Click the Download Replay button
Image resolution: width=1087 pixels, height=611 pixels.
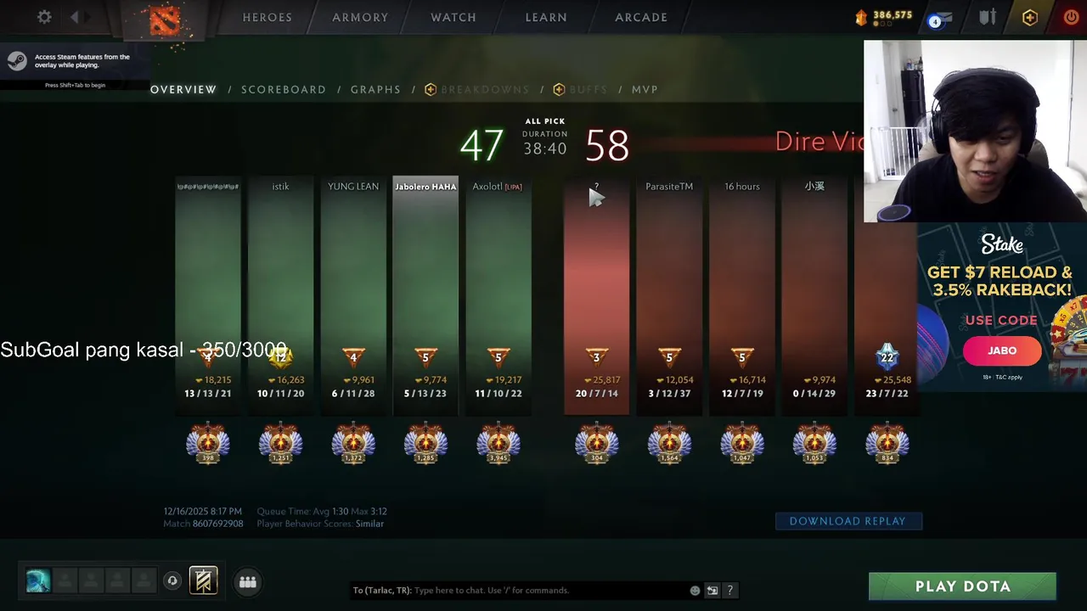pos(848,521)
